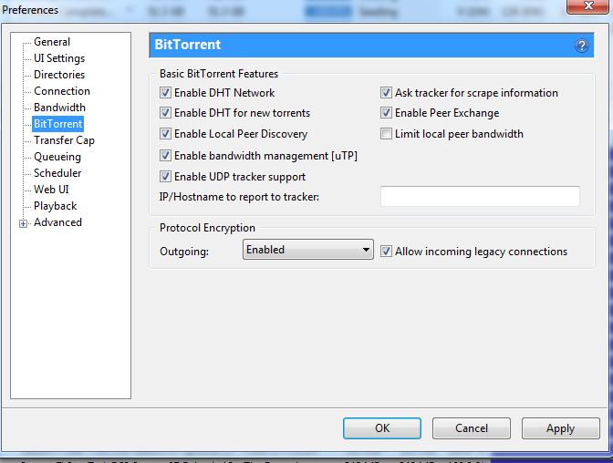Toggle Enable DHT for new torrents
Screen dimensions: 613x463
click(x=165, y=113)
